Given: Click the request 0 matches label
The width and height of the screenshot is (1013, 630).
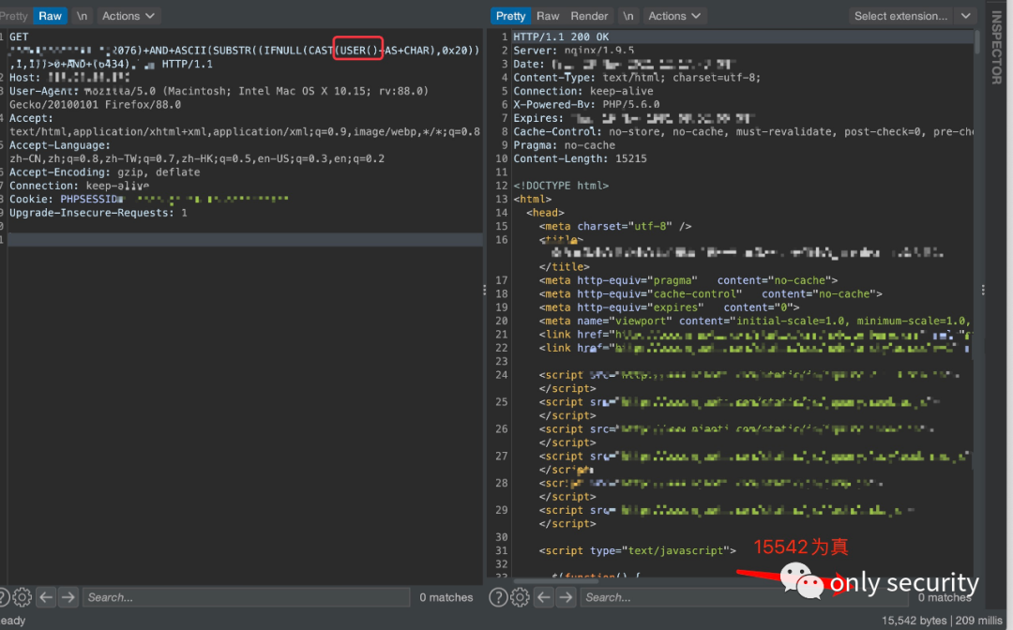Looking at the screenshot, I should 446,598.
